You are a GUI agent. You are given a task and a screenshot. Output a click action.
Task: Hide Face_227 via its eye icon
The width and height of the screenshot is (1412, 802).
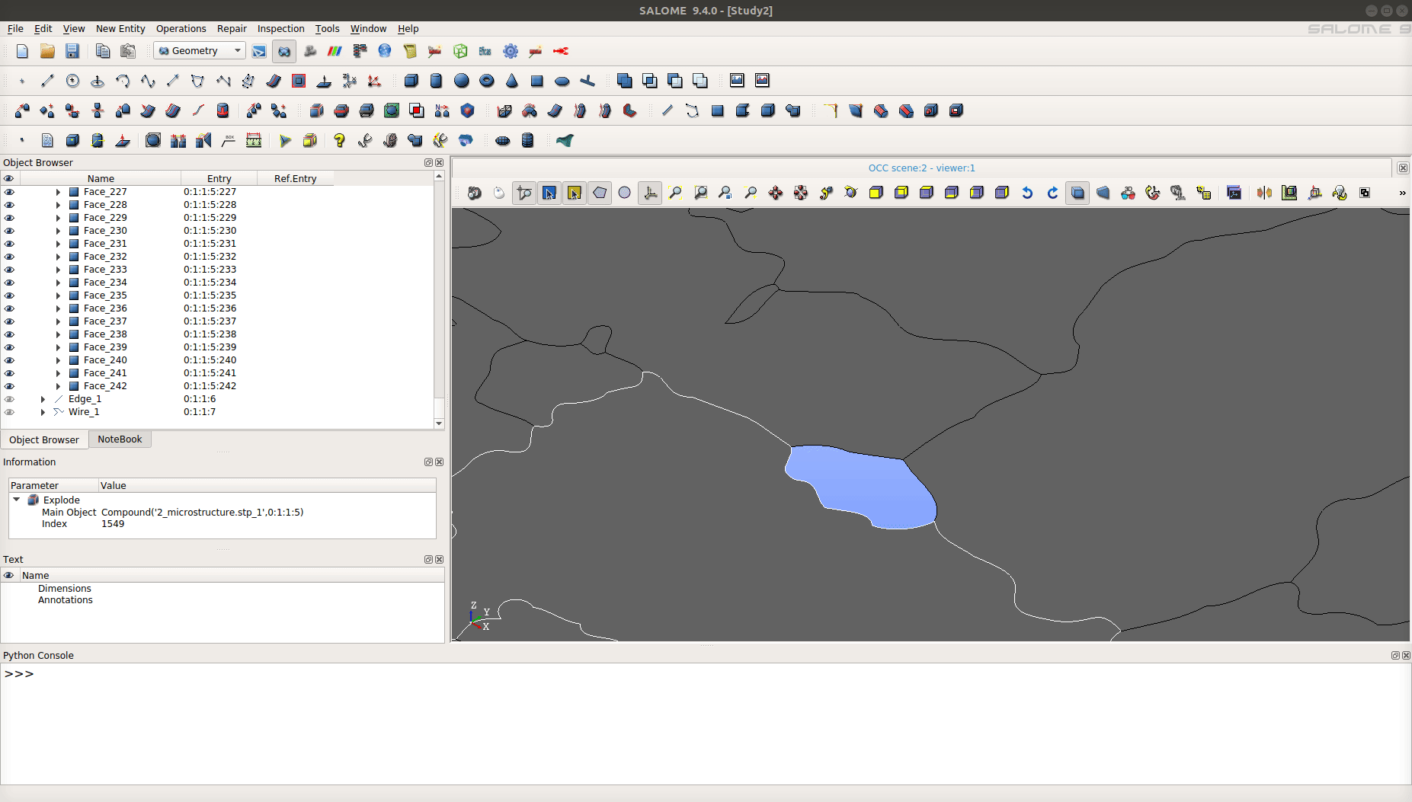point(9,192)
